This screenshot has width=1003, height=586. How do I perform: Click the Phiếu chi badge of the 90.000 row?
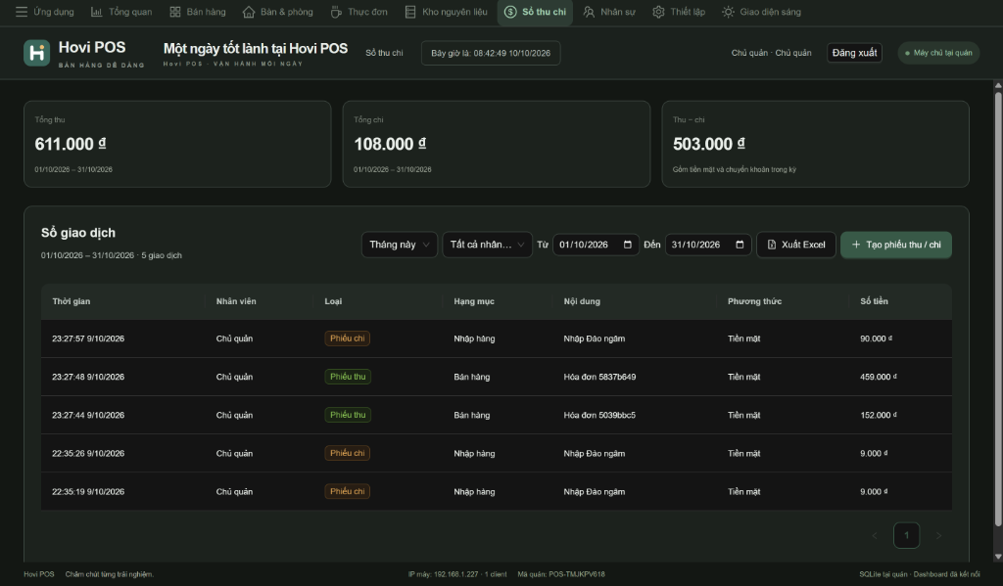(x=348, y=338)
